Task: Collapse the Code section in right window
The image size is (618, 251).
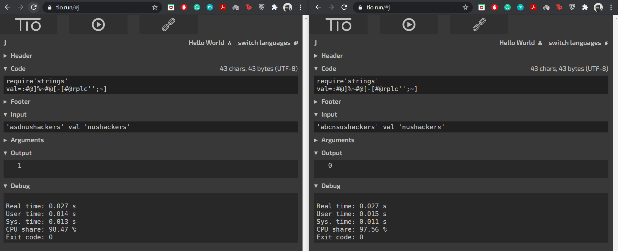Action: [x=325, y=68]
